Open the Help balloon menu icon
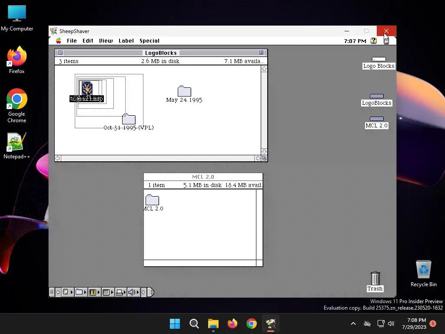This screenshot has height=334, width=445. [x=373, y=40]
